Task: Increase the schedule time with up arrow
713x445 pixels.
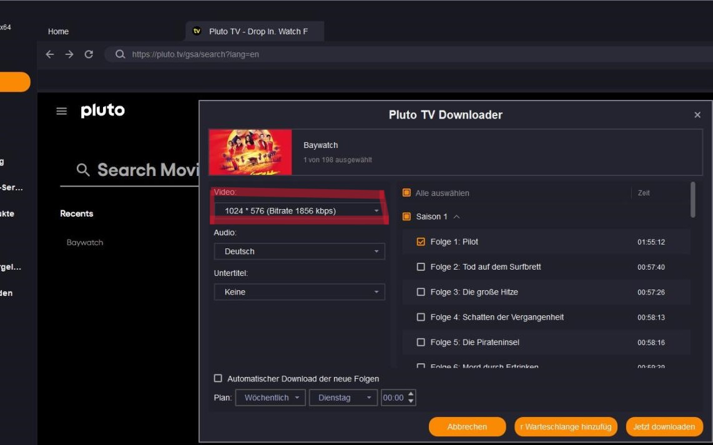Action: click(411, 394)
